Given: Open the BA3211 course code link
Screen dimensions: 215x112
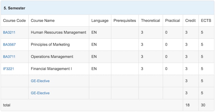Looking at the screenshot, I should 9,32.
